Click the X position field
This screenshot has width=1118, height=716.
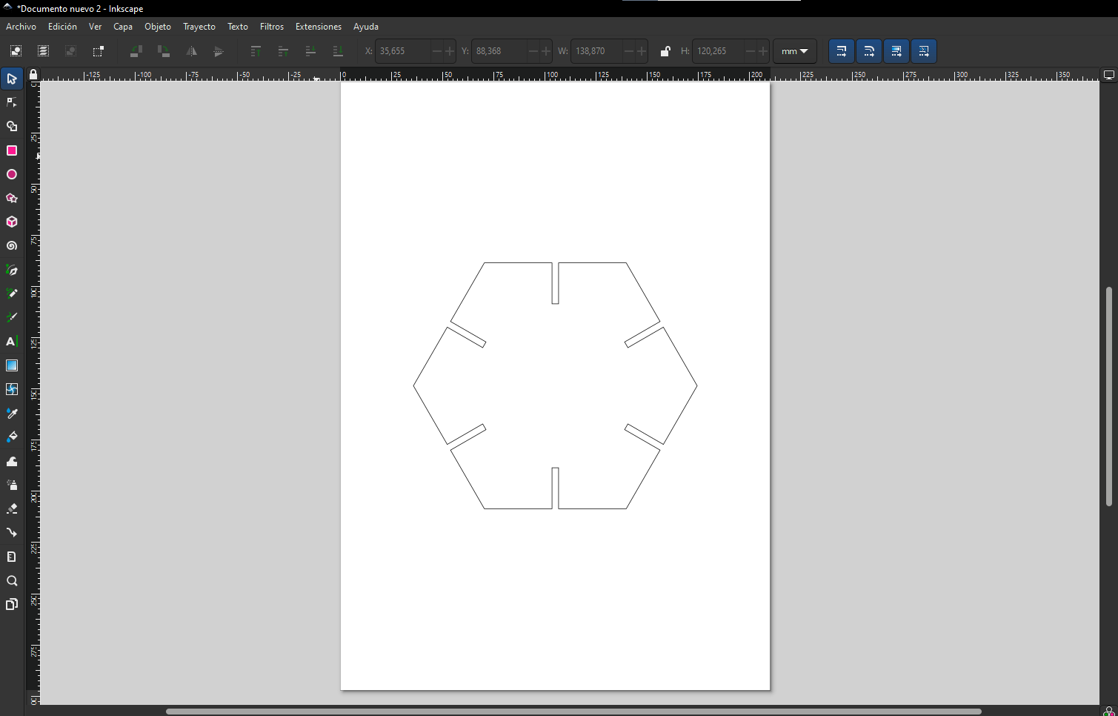click(402, 51)
